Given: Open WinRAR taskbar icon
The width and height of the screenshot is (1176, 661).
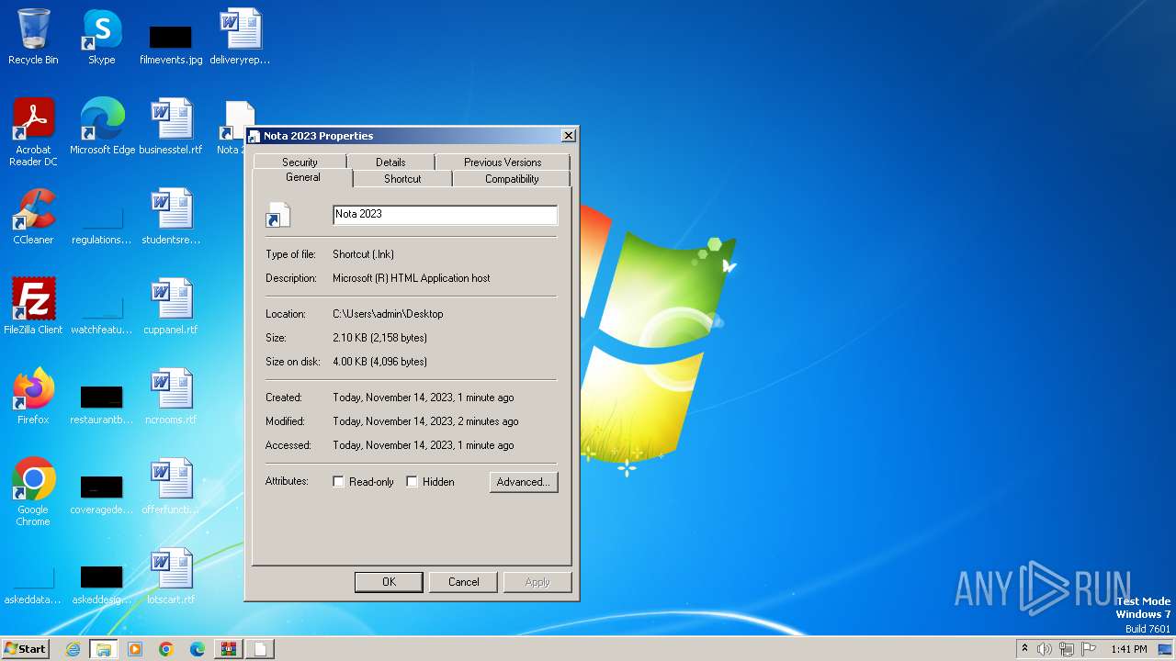Looking at the screenshot, I should [229, 649].
